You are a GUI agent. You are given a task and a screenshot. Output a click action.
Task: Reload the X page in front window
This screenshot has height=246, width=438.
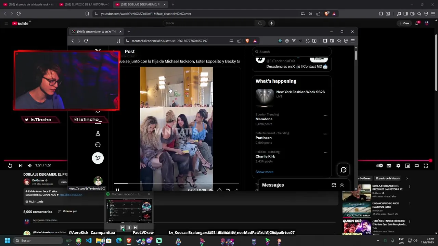point(86,41)
